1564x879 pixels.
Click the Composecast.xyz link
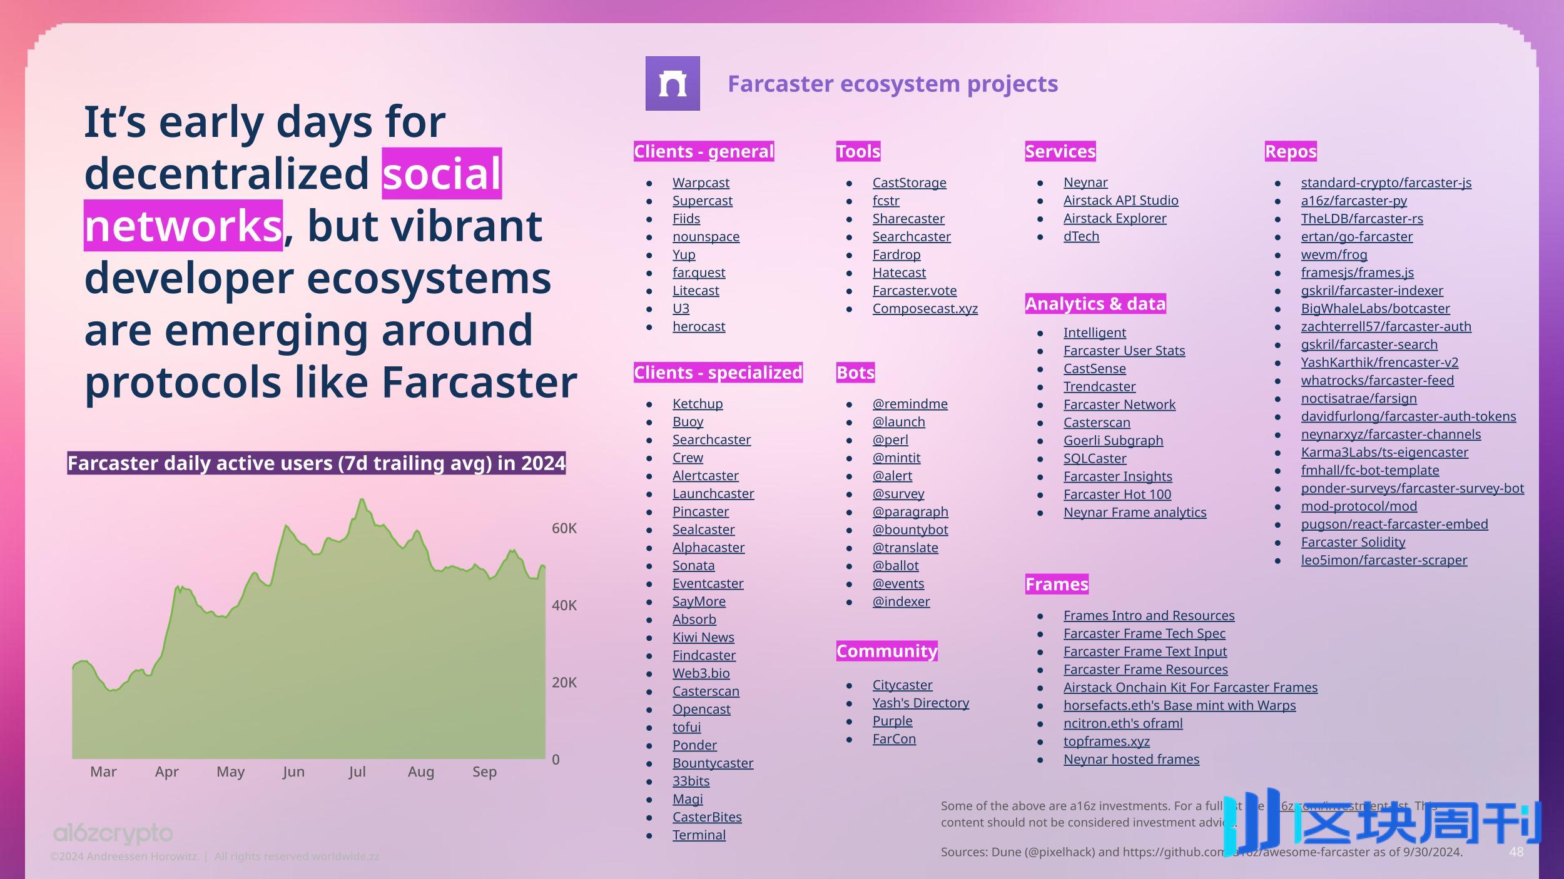925,309
